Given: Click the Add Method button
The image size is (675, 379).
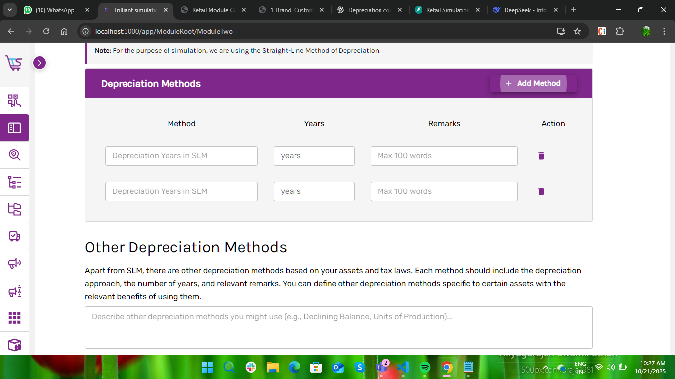Looking at the screenshot, I should tap(533, 83).
